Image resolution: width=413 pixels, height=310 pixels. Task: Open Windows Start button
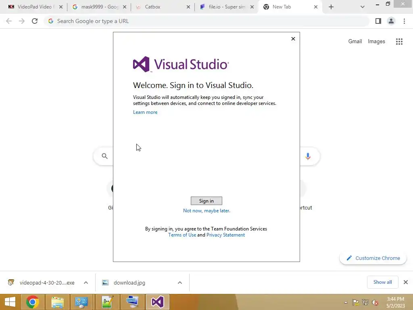10,302
